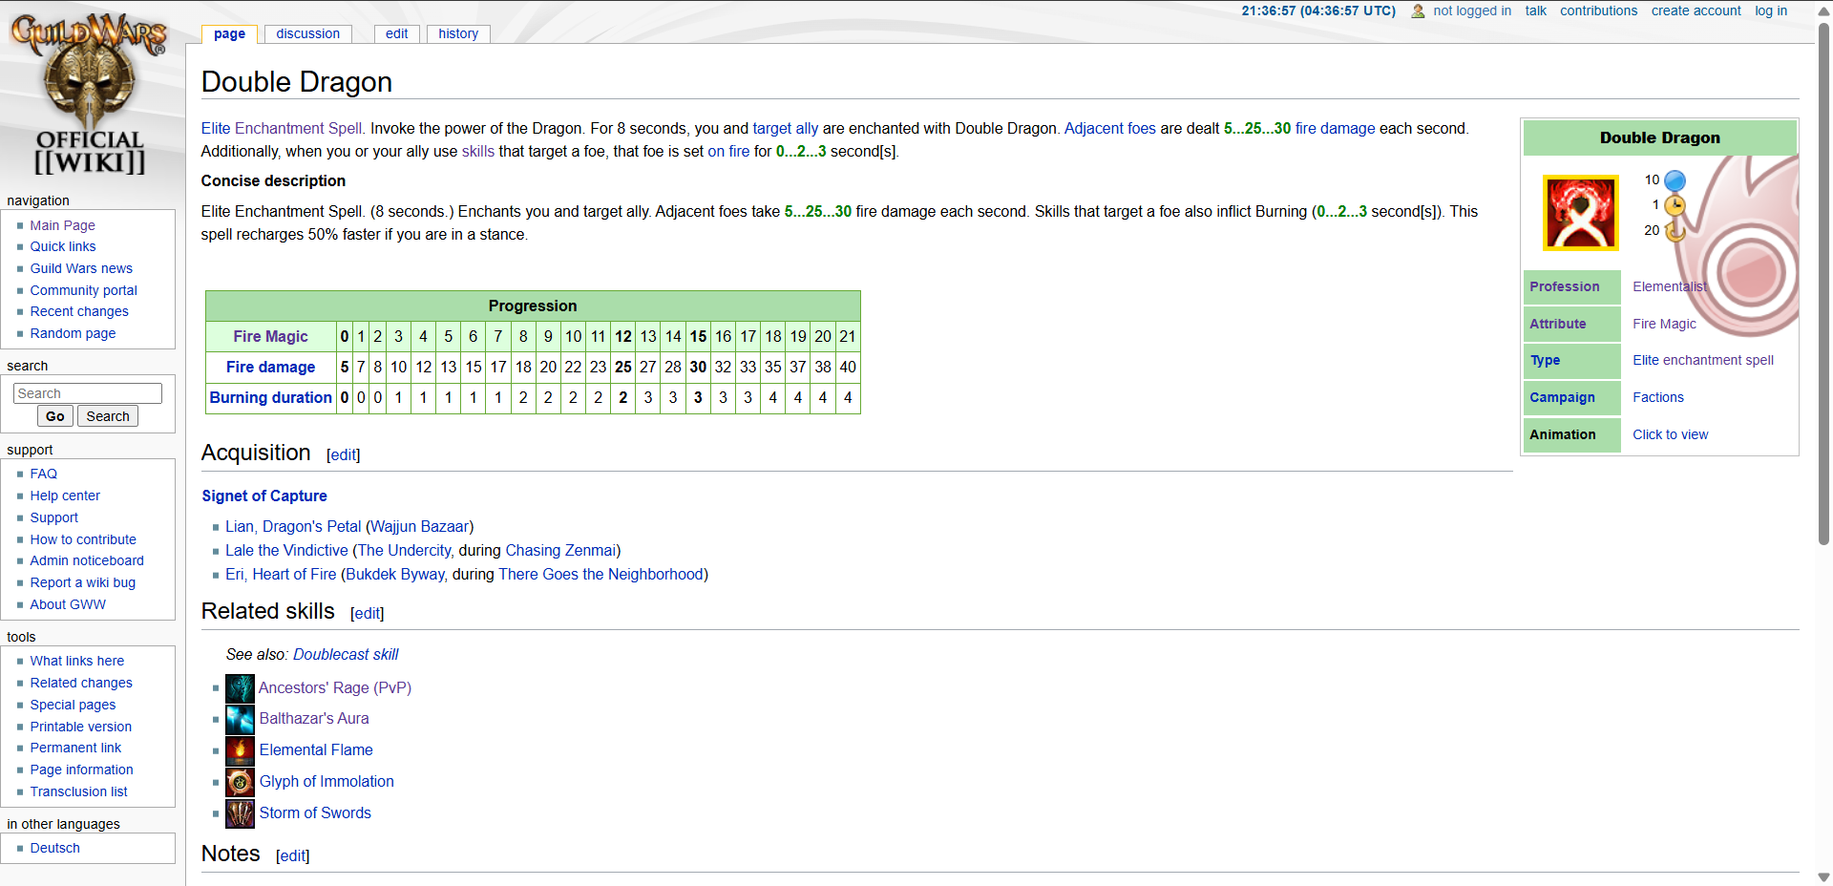Edit the Acquisition section
Viewport: 1833px width, 886px height.
[344, 455]
